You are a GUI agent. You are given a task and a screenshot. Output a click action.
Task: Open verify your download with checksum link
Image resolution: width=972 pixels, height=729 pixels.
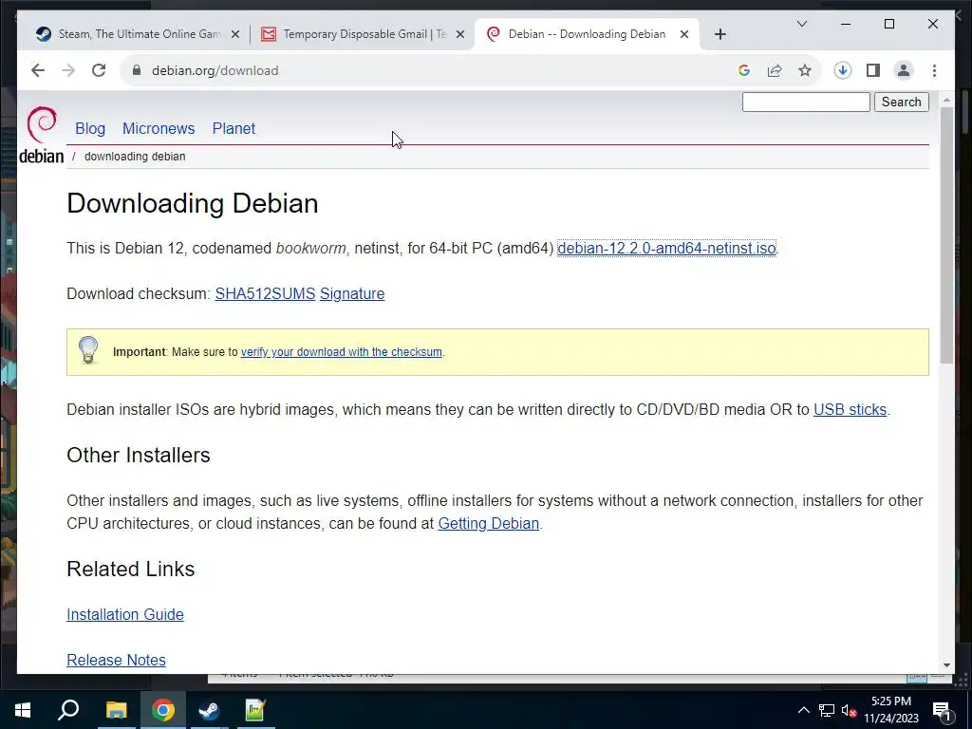tap(342, 352)
